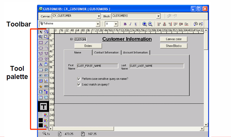Open the font size dropdown
The height and width of the screenshot is (137, 231).
(116, 24)
